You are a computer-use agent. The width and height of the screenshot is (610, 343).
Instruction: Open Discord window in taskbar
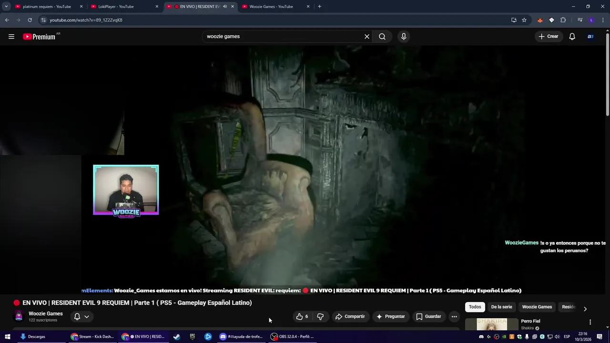(x=241, y=336)
